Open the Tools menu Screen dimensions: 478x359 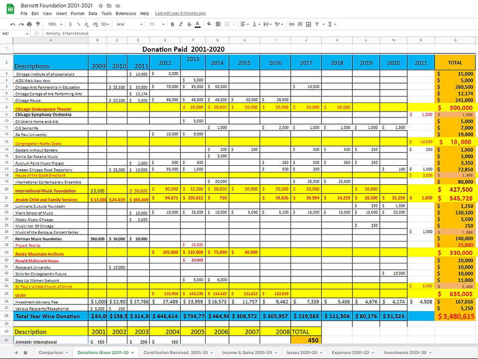107,13
